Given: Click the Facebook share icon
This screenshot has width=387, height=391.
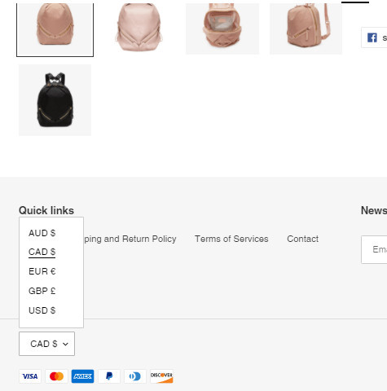Looking at the screenshot, I should pos(372,37).
